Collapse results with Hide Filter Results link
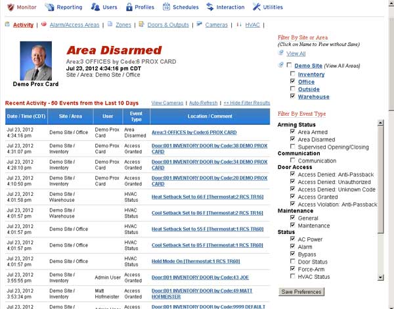The width and height of the screenshot is (394, 309). click(246, 103)
